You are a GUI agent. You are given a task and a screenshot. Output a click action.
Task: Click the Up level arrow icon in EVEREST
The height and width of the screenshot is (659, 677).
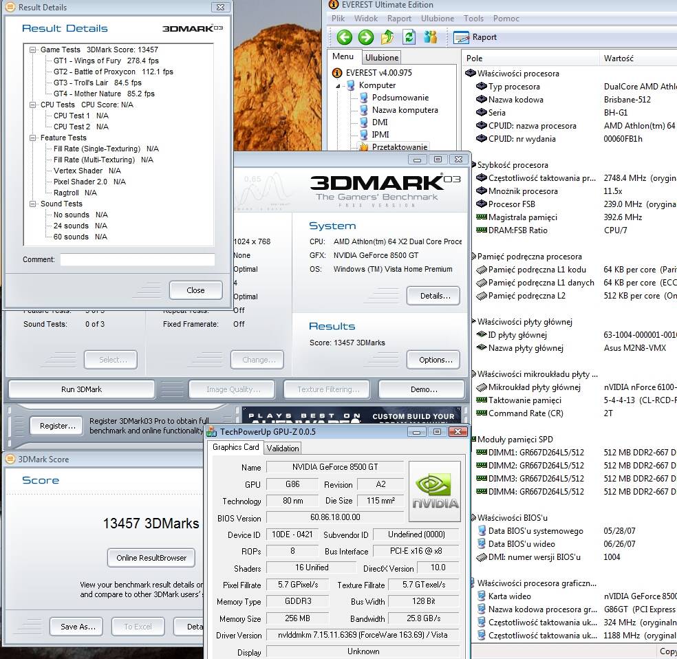tap(387, 37)
